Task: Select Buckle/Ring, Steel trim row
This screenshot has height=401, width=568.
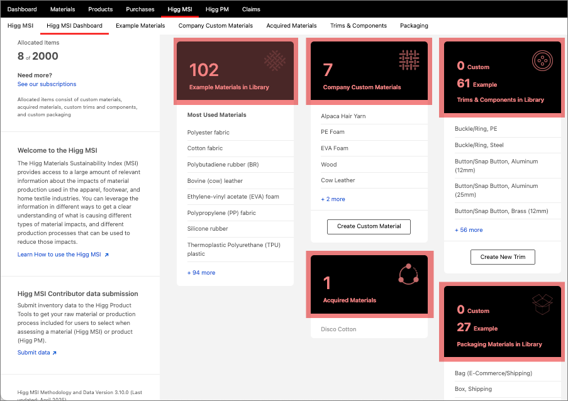Action: (x=508, y=145)
